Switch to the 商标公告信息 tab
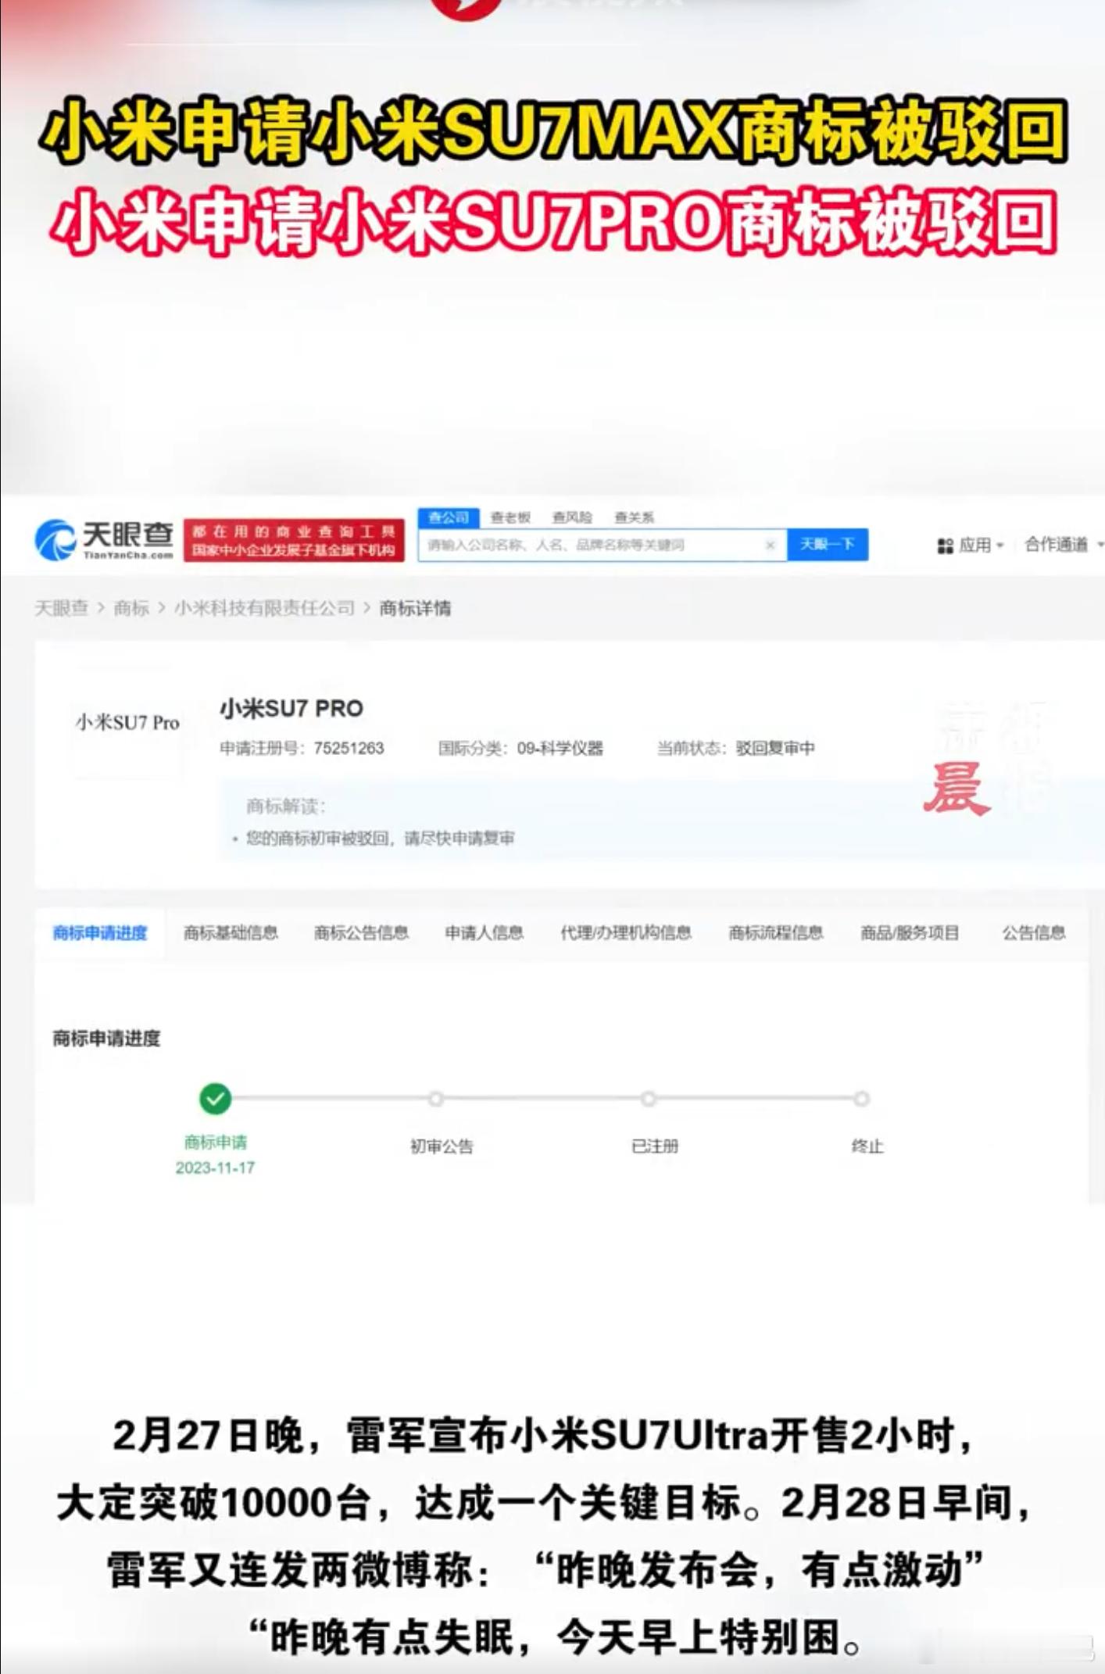 (361, 932)
